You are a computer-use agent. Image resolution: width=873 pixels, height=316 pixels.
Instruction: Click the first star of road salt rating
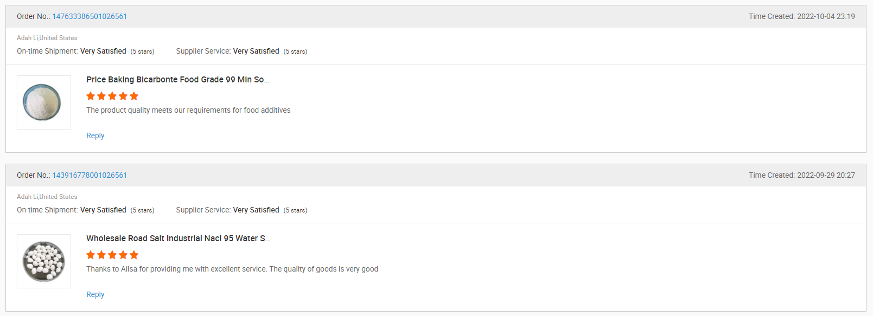tap(91, 255)
